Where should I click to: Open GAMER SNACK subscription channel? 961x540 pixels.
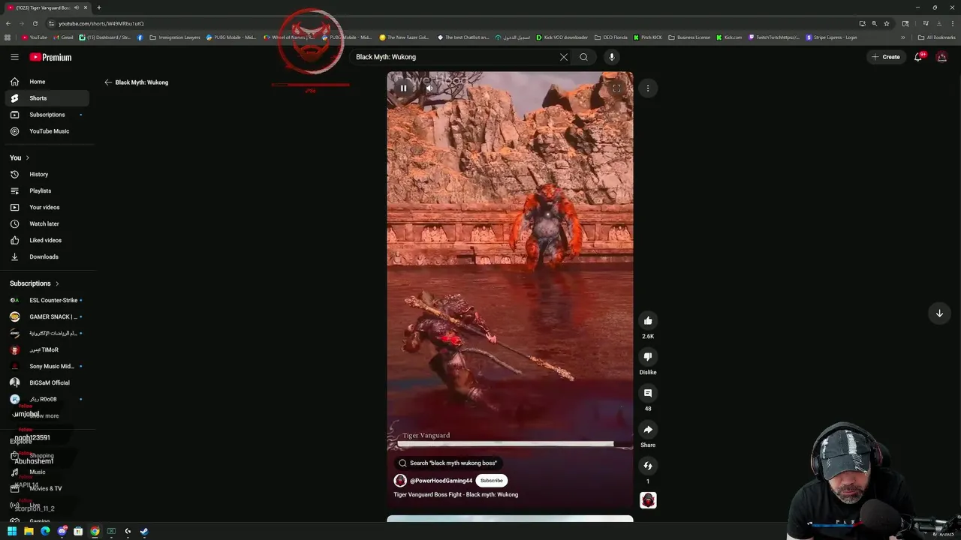[x=47, y=317]
